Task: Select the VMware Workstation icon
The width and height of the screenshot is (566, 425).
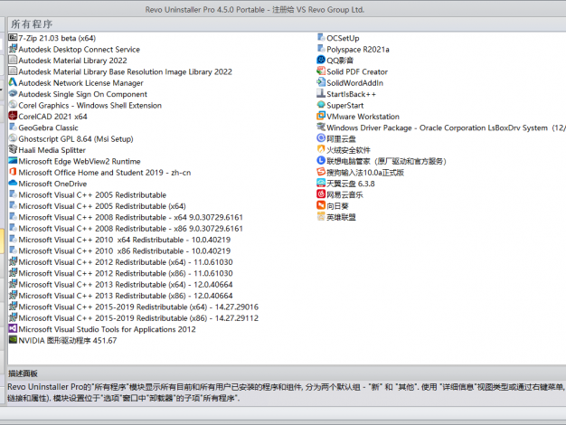Action: tap(321, 116)
